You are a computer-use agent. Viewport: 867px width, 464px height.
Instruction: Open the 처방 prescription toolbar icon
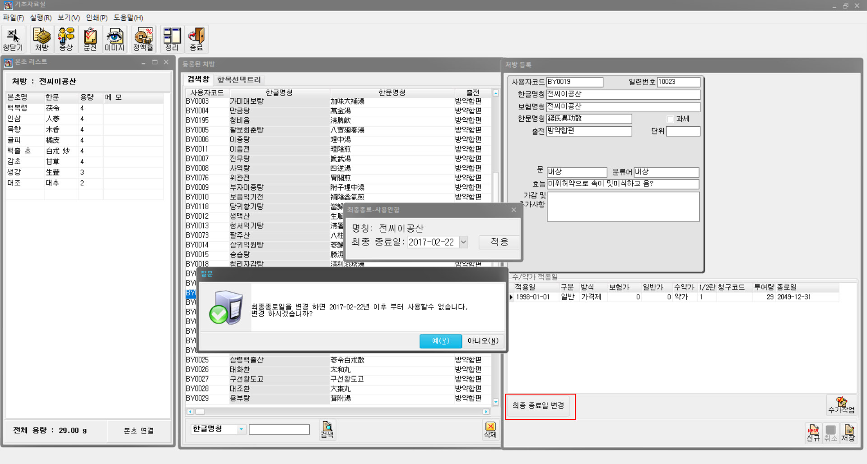[x=42, y=39]
